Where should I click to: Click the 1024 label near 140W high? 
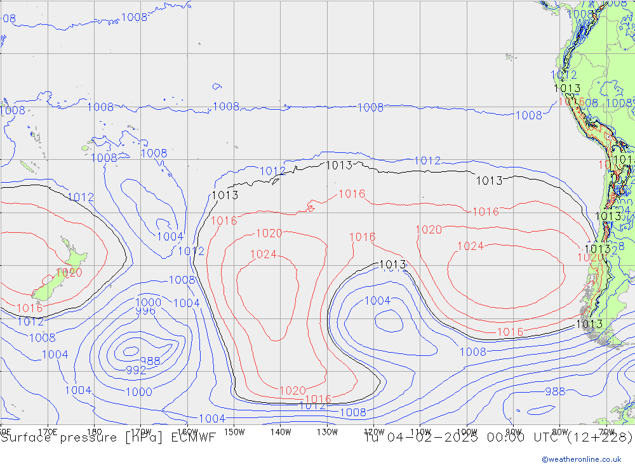pyautogui.click(x=263, y=254)
